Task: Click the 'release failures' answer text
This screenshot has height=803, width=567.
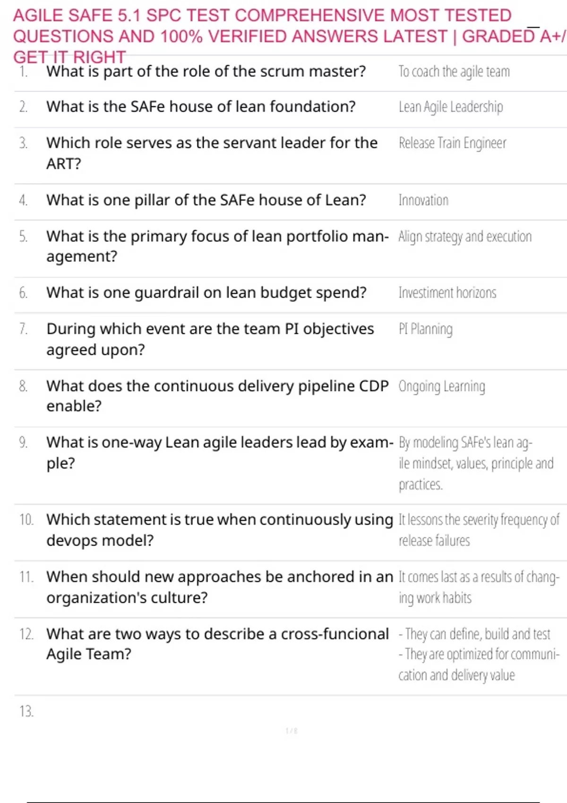Action: (x=434, y=540)
